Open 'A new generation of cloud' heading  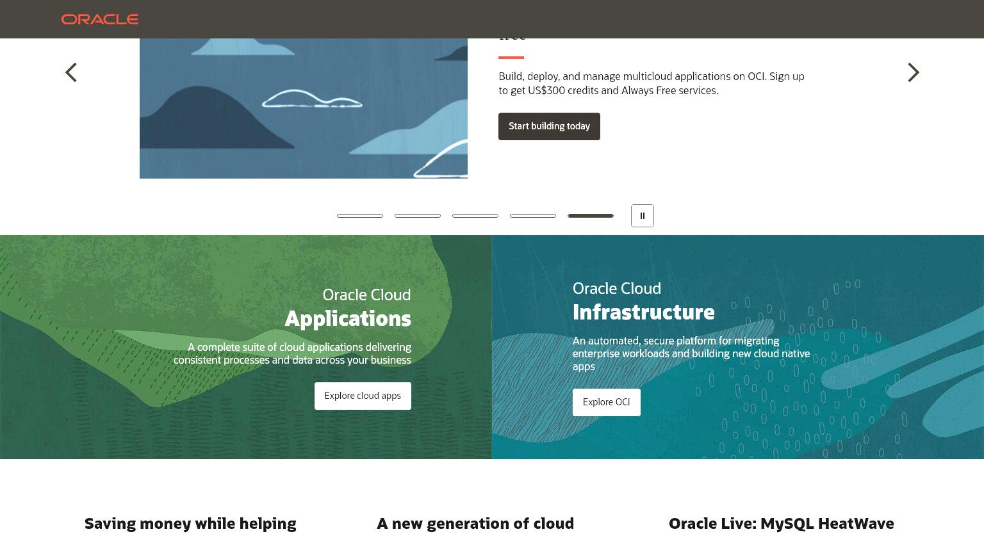[475, 524]
